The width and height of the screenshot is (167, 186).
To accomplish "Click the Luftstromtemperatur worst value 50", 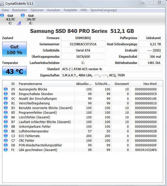I will click(x=108, y=131).
